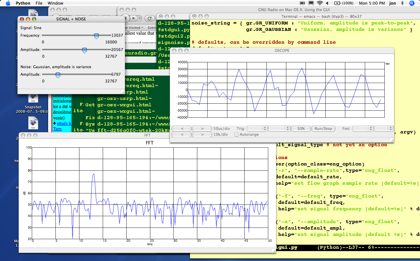Click the OSCOPE window title bar

(x=282, y=50)
